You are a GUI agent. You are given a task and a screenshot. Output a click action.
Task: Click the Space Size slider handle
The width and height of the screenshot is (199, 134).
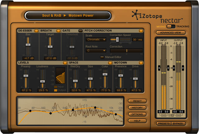pos(90,79)
